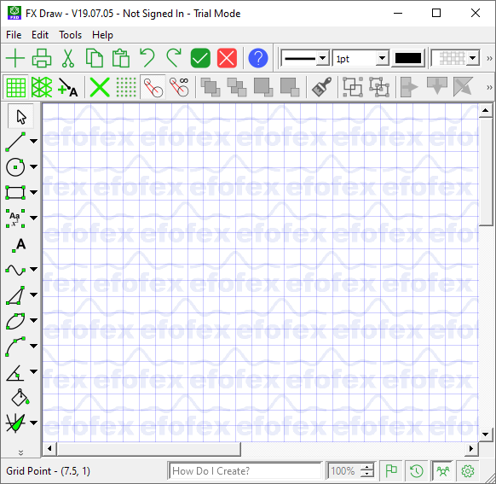Toggle automatic point labelling icon
The image size is (496, 484).
point(68,87)
